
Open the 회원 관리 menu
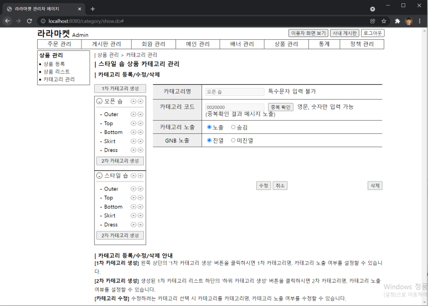[153, 44]
